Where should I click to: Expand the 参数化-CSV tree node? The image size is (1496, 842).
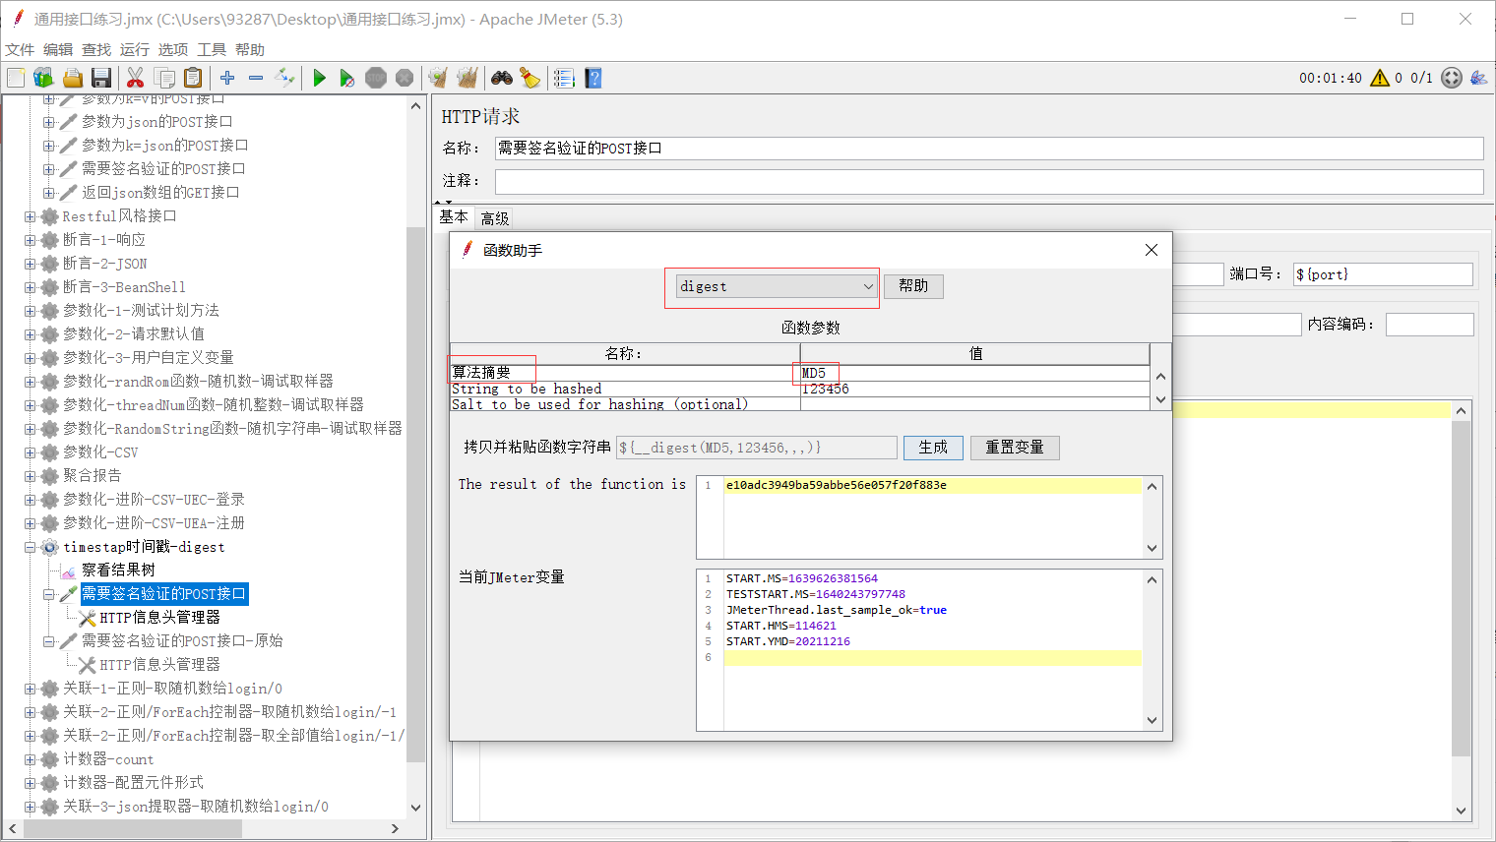(30, 452)
